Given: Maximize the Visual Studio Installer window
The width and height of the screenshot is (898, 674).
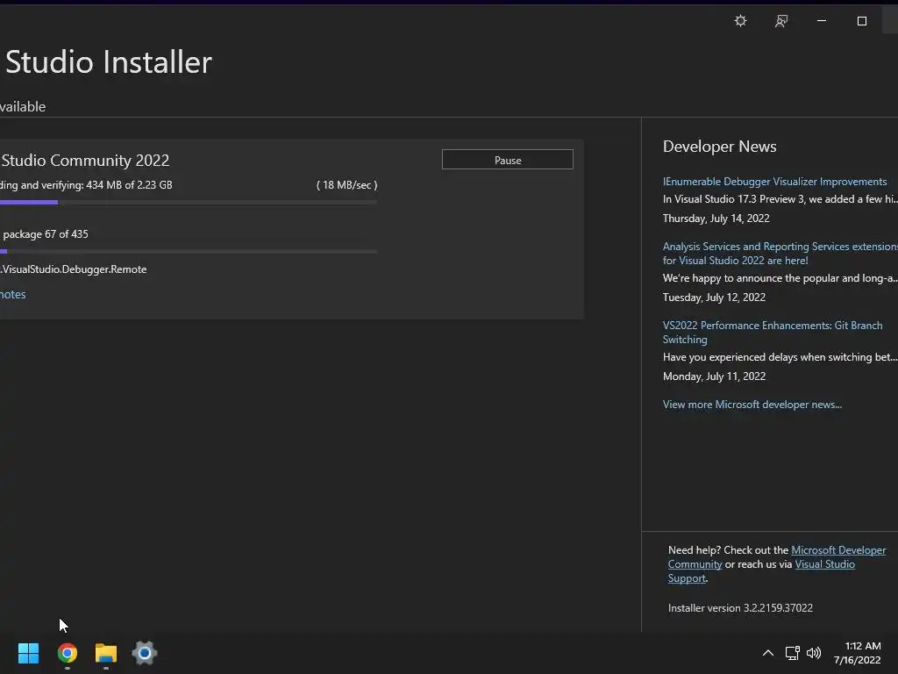Looking at the screenshot, I should 861,21.
